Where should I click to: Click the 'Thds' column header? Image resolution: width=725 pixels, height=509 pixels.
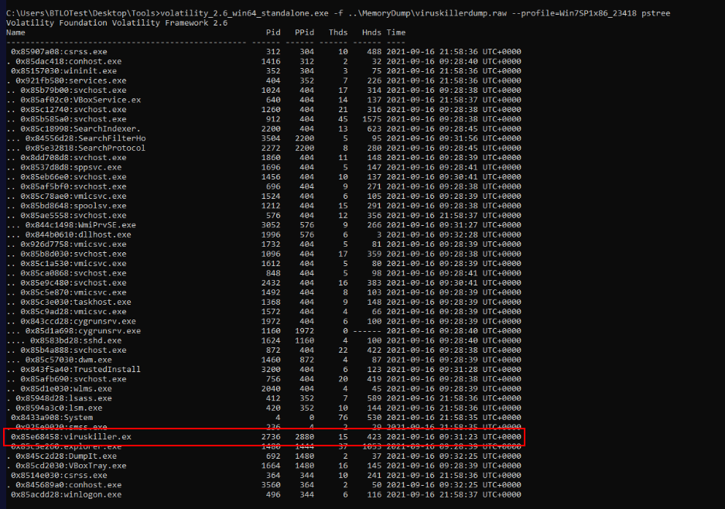click(x=338, y=32)
